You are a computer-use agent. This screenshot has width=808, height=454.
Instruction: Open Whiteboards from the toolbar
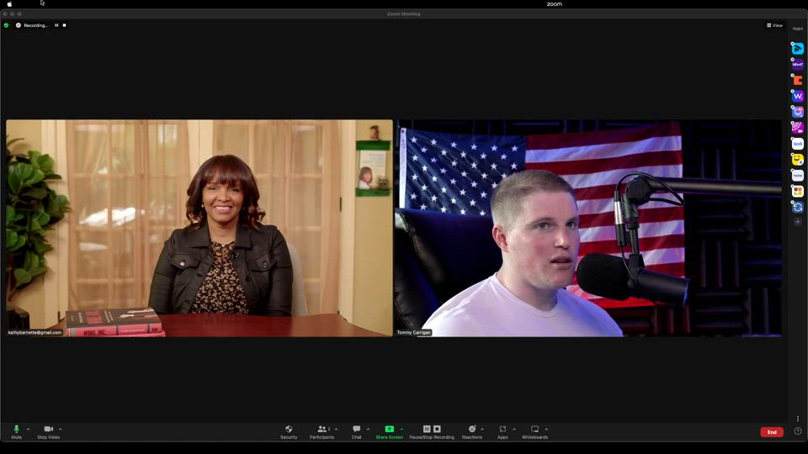tap(534, 431)
